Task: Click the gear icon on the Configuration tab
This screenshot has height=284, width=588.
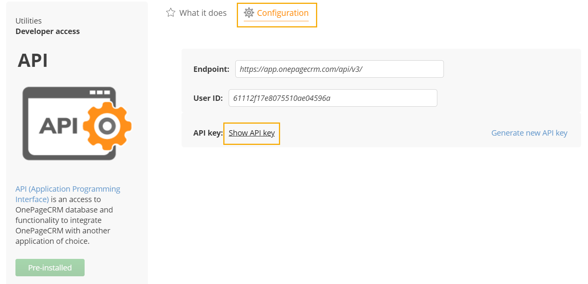Action: tap(248, 13)
